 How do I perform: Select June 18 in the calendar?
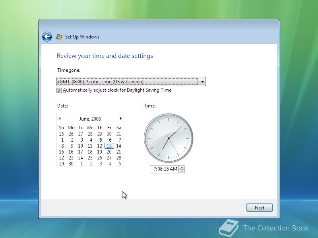click(x=90, y=152)
